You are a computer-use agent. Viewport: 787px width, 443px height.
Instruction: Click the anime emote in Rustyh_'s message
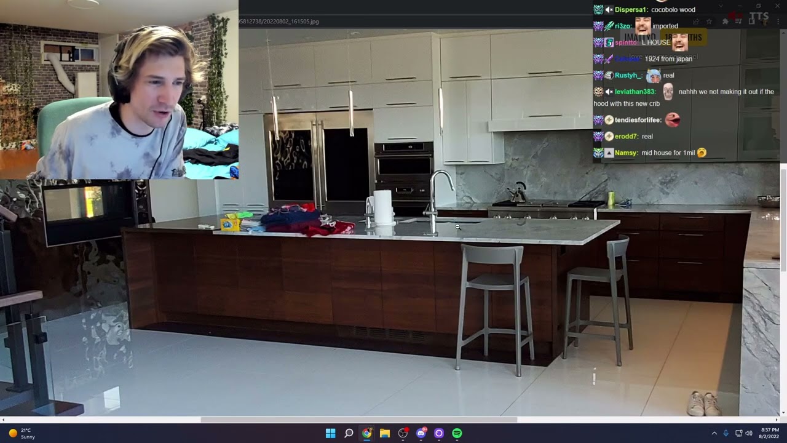[654, 75]
